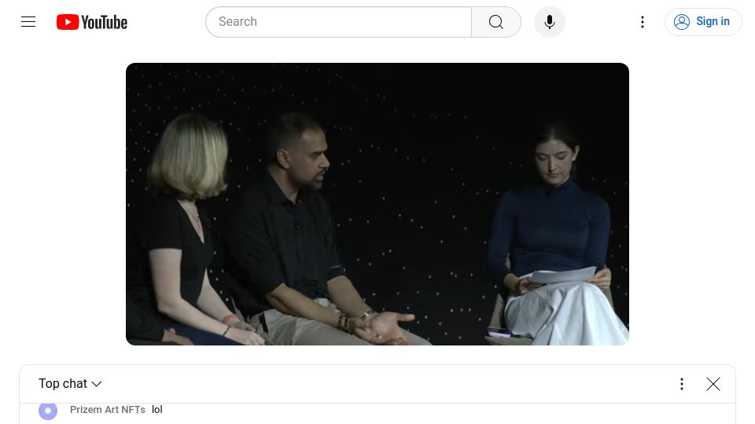Image resolution: width=755 pixels, height=424 pixels.
Task: Click the "lol" chat message
Action: [157, 410]
